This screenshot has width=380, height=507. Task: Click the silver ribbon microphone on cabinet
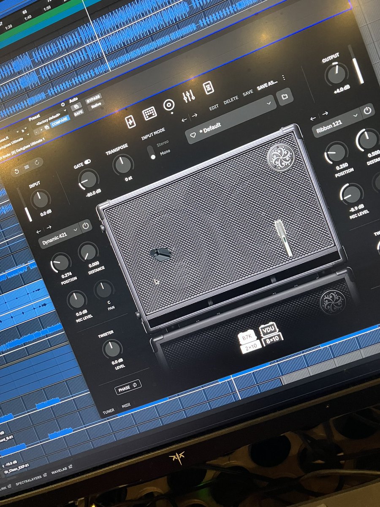pyautogui.click(x=284, y=238)
